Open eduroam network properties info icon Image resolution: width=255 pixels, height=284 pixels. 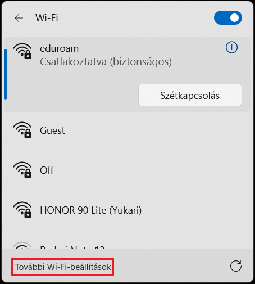click(231, 47)
